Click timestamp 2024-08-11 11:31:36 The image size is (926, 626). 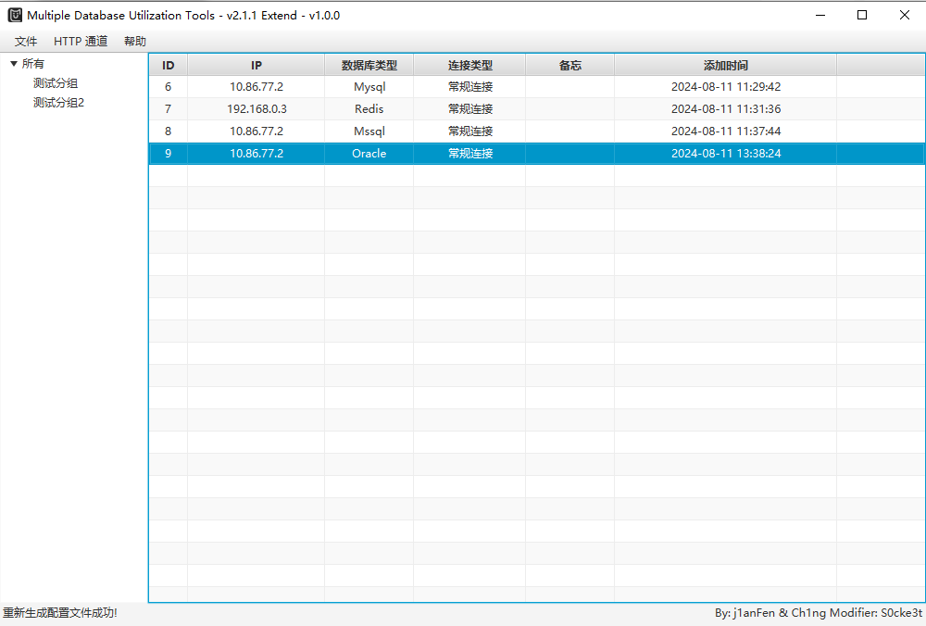click(x=726, y=109)
